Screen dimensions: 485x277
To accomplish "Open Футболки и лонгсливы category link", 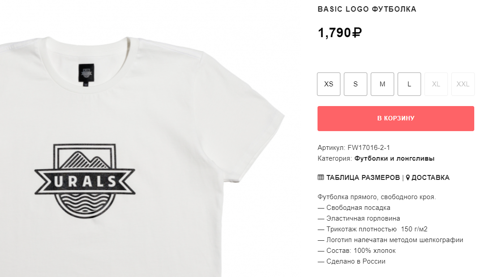I will (394, 158).
